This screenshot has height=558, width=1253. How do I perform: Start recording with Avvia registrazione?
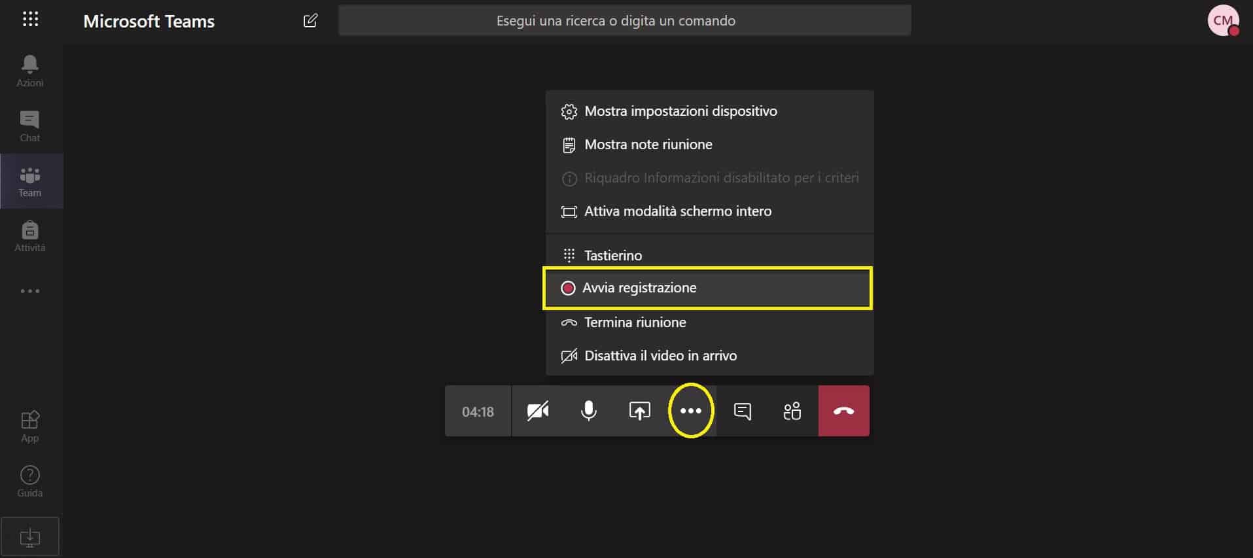[708, 288]
